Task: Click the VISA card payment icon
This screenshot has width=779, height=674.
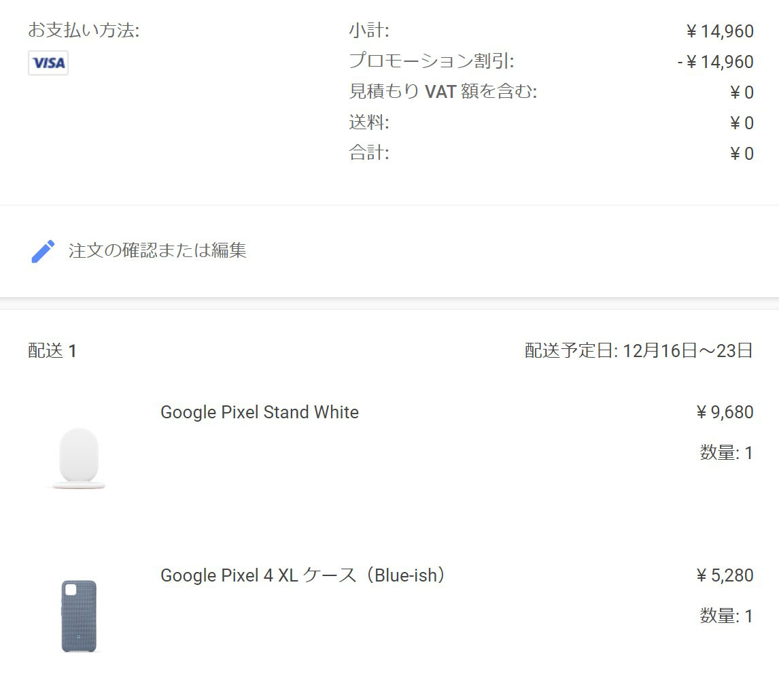Action: [x=48, y=63]
